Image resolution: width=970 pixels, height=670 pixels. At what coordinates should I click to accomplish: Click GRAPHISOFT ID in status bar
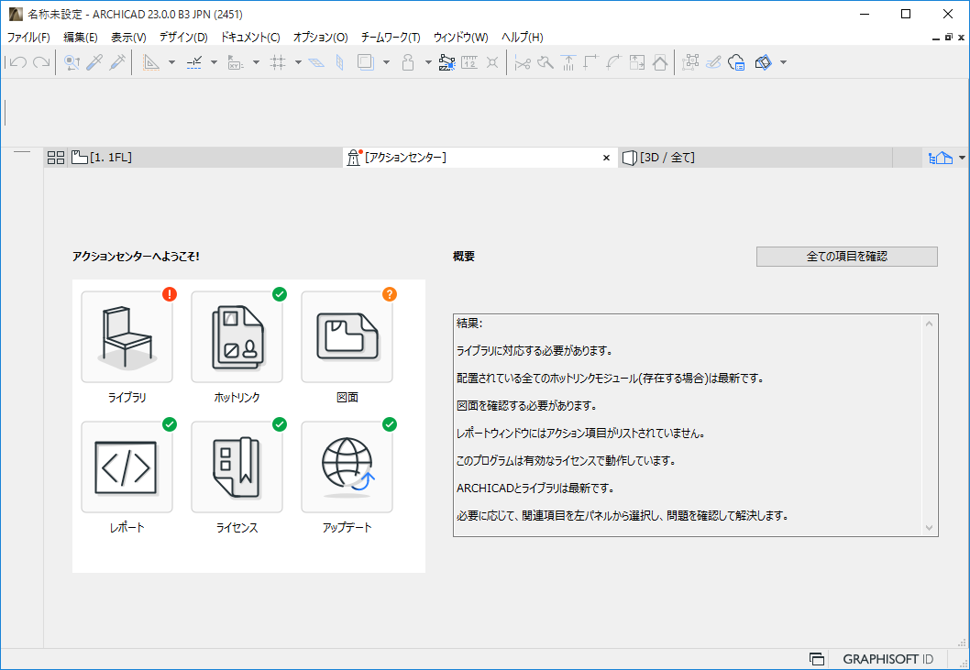click(x=887, y=660)
